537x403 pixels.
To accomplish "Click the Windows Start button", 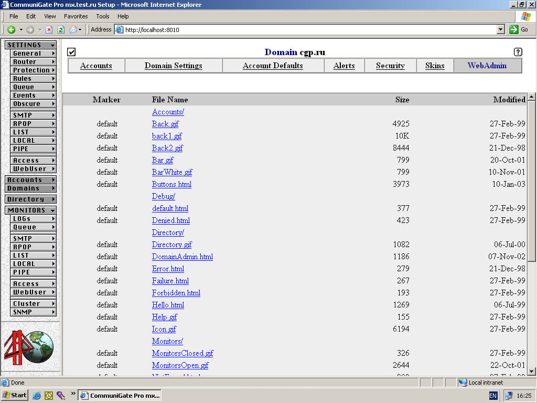I will (x=14, y=396).
